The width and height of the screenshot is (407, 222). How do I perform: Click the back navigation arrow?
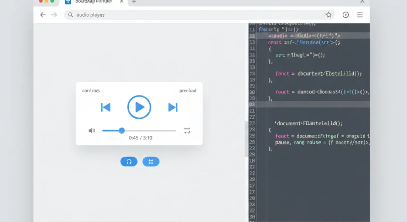[x=43, y=15]
